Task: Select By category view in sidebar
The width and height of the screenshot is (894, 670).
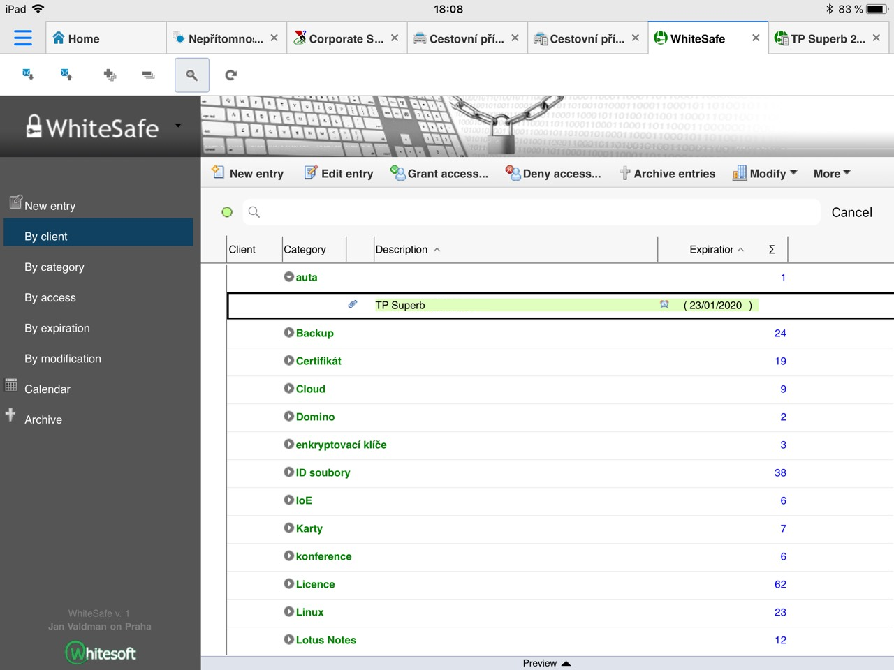Action: (x=54, y=267)
